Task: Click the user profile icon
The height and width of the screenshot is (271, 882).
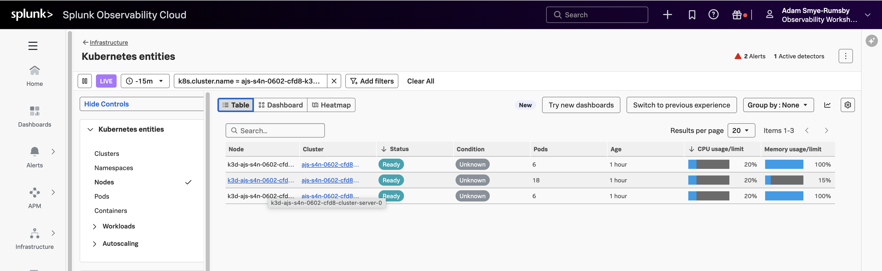Action: 769,14
